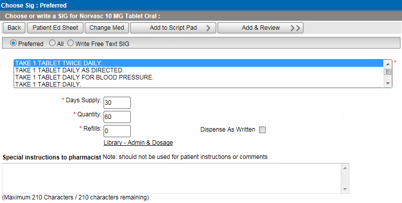Click SIG list scroll up arrow
Image resolution: width=402 pixels, height=203 pixels.
click(388, 64)
